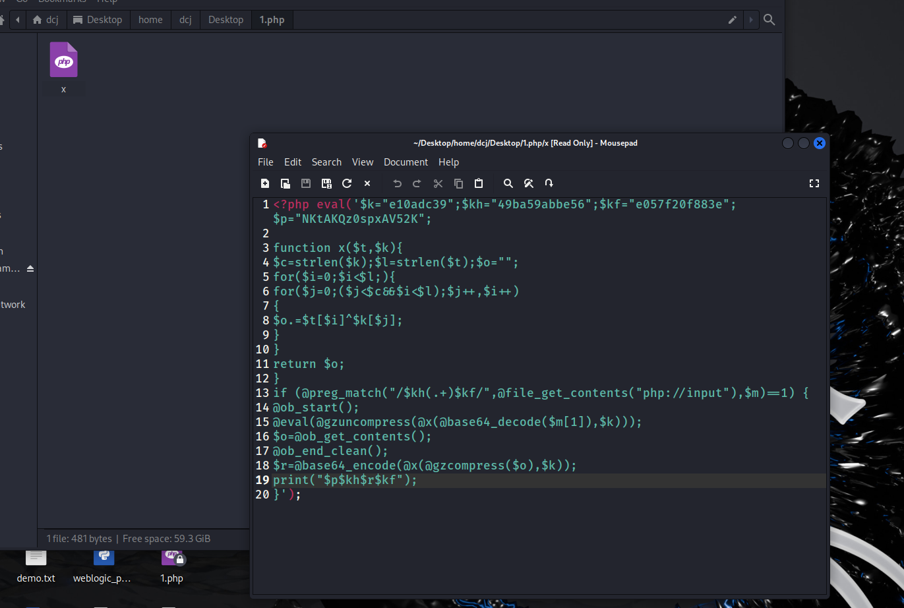Create a new document in Mousepad toolbar
Image resolution: width=904 pixels, height=608 pixels.
tap(265, 183)
